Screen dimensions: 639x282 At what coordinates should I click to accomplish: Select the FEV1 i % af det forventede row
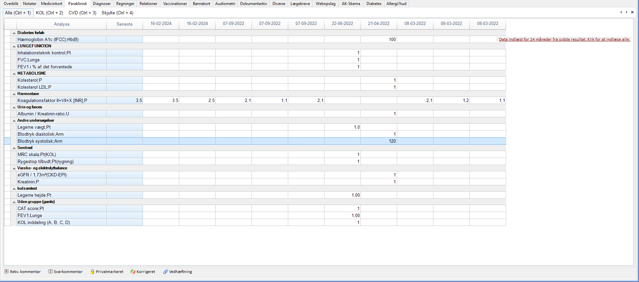[x=255, y=67]
